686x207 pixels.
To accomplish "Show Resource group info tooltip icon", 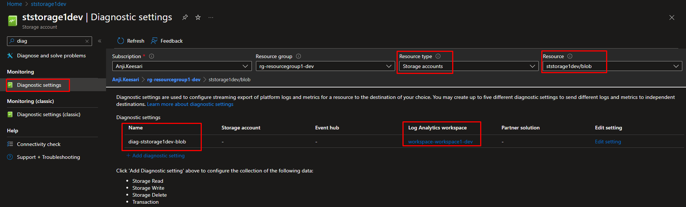I will tap(299, 56).
